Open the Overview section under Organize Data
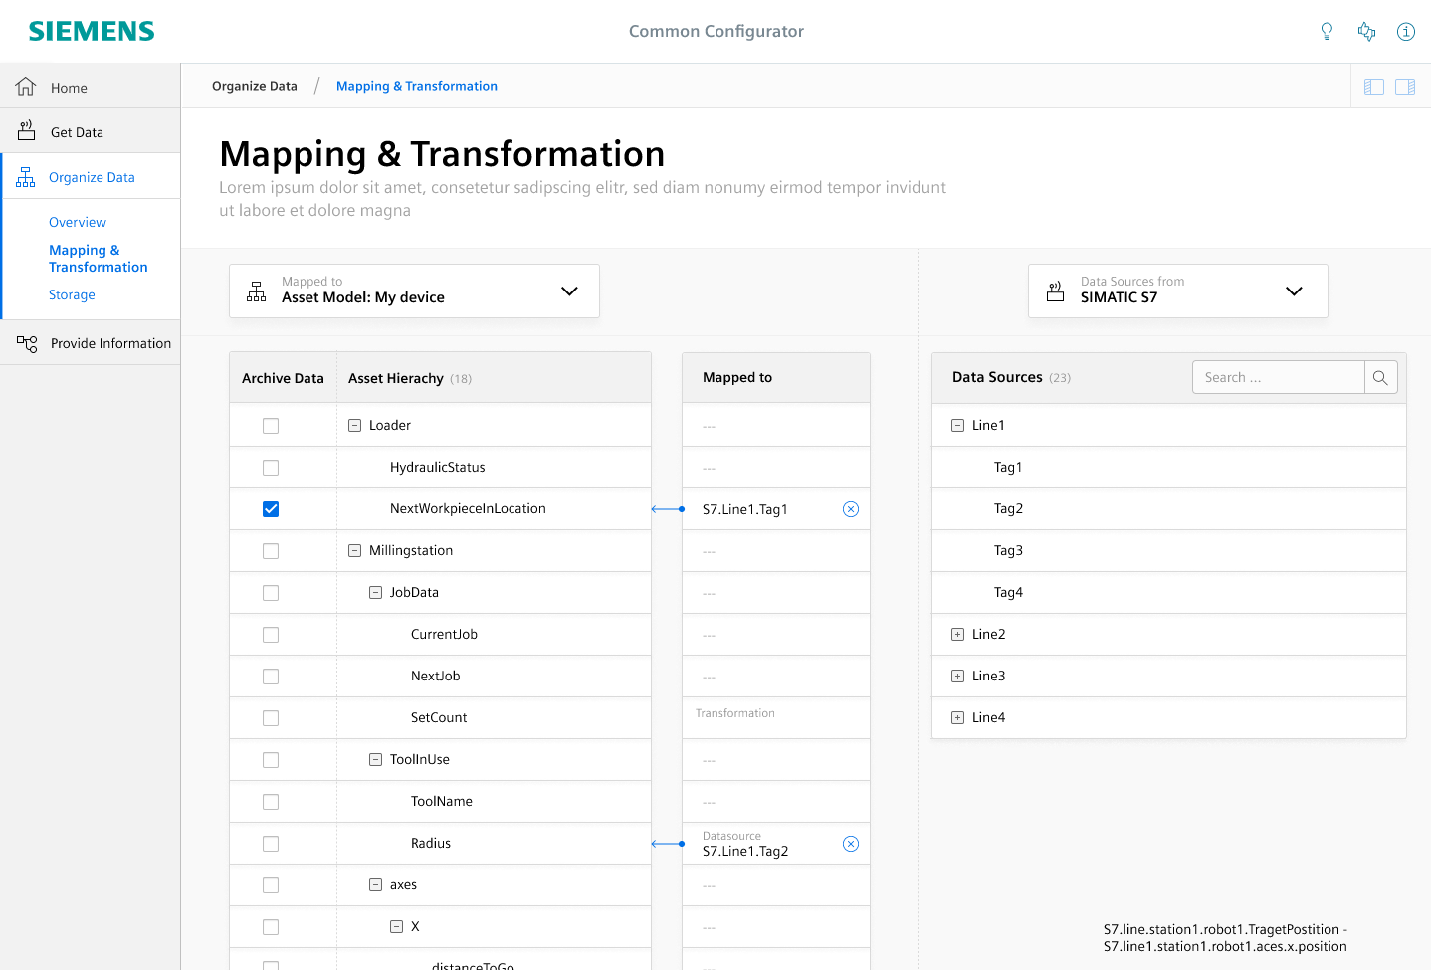Screen dimensions: 1431x970 click(78, 222)
